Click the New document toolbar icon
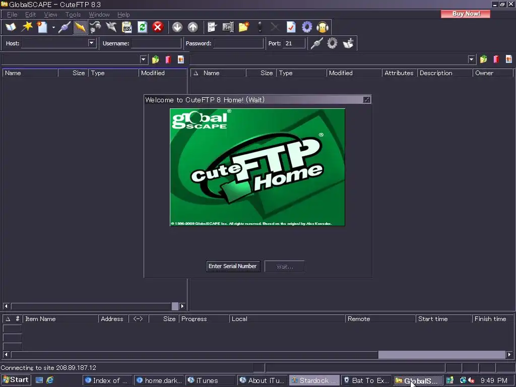 click(42, 27)
